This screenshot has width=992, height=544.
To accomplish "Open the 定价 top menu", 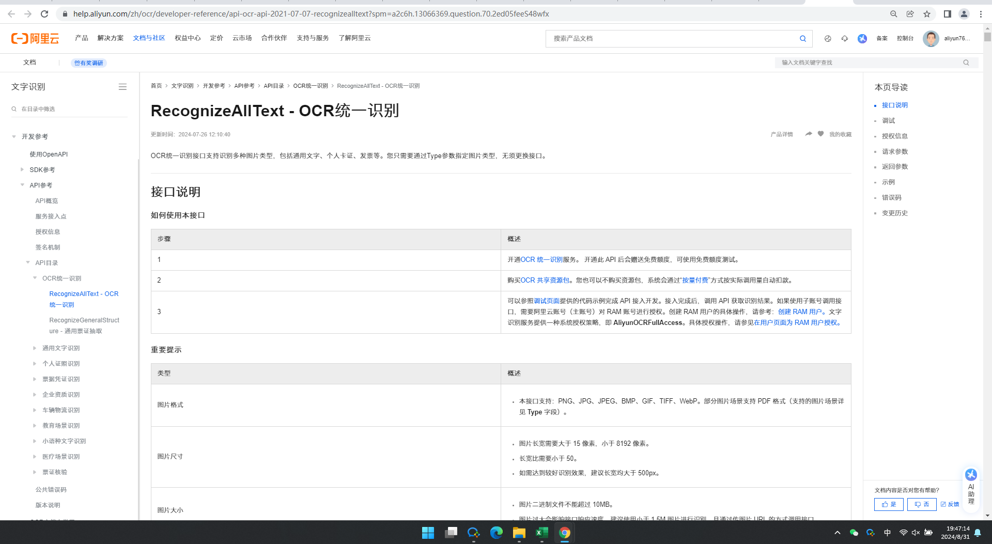I will [x=216, y=38].
